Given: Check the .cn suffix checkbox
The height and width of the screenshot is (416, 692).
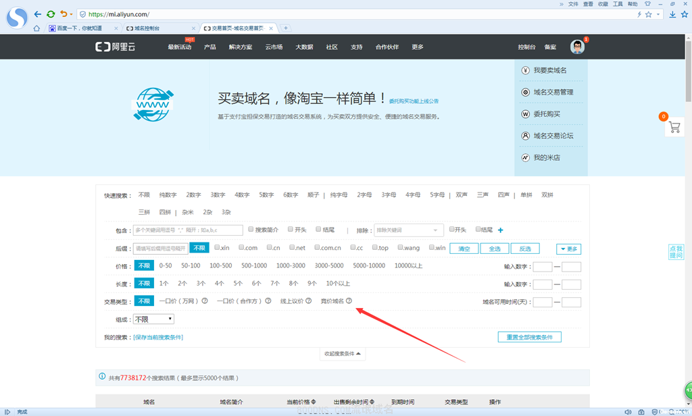Looking at the screenshot, I should pos(269,247).
